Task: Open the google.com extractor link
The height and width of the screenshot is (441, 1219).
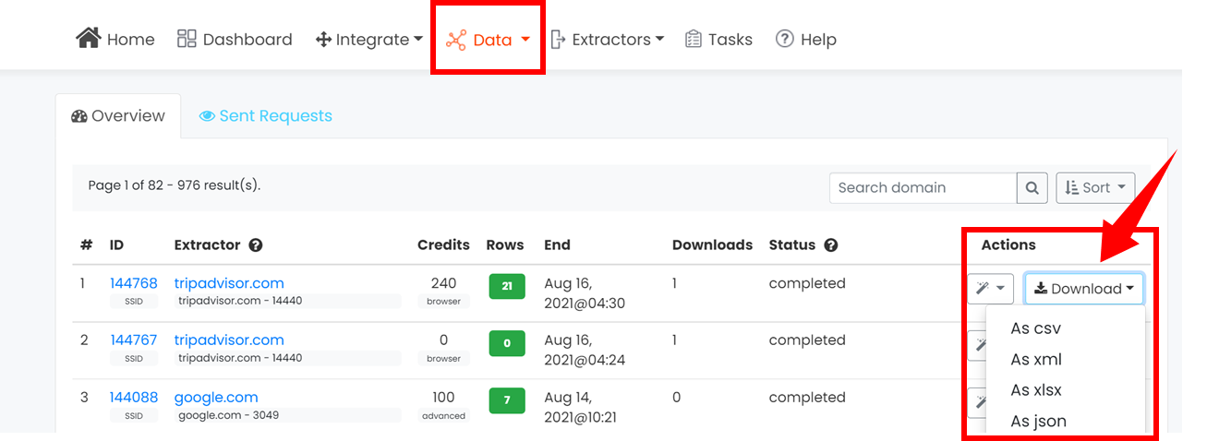Action: [x=216, y=398]
